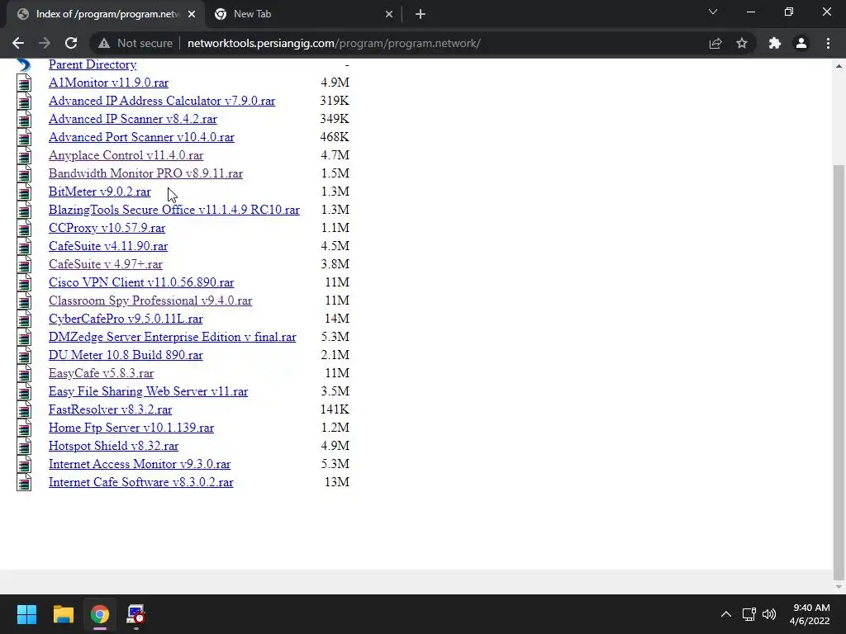The height and width of the screenshot is (634, 846).
Task: Click the archive icon beside EasyCafe
Action: pyautogui.click(x=24, y=374)
